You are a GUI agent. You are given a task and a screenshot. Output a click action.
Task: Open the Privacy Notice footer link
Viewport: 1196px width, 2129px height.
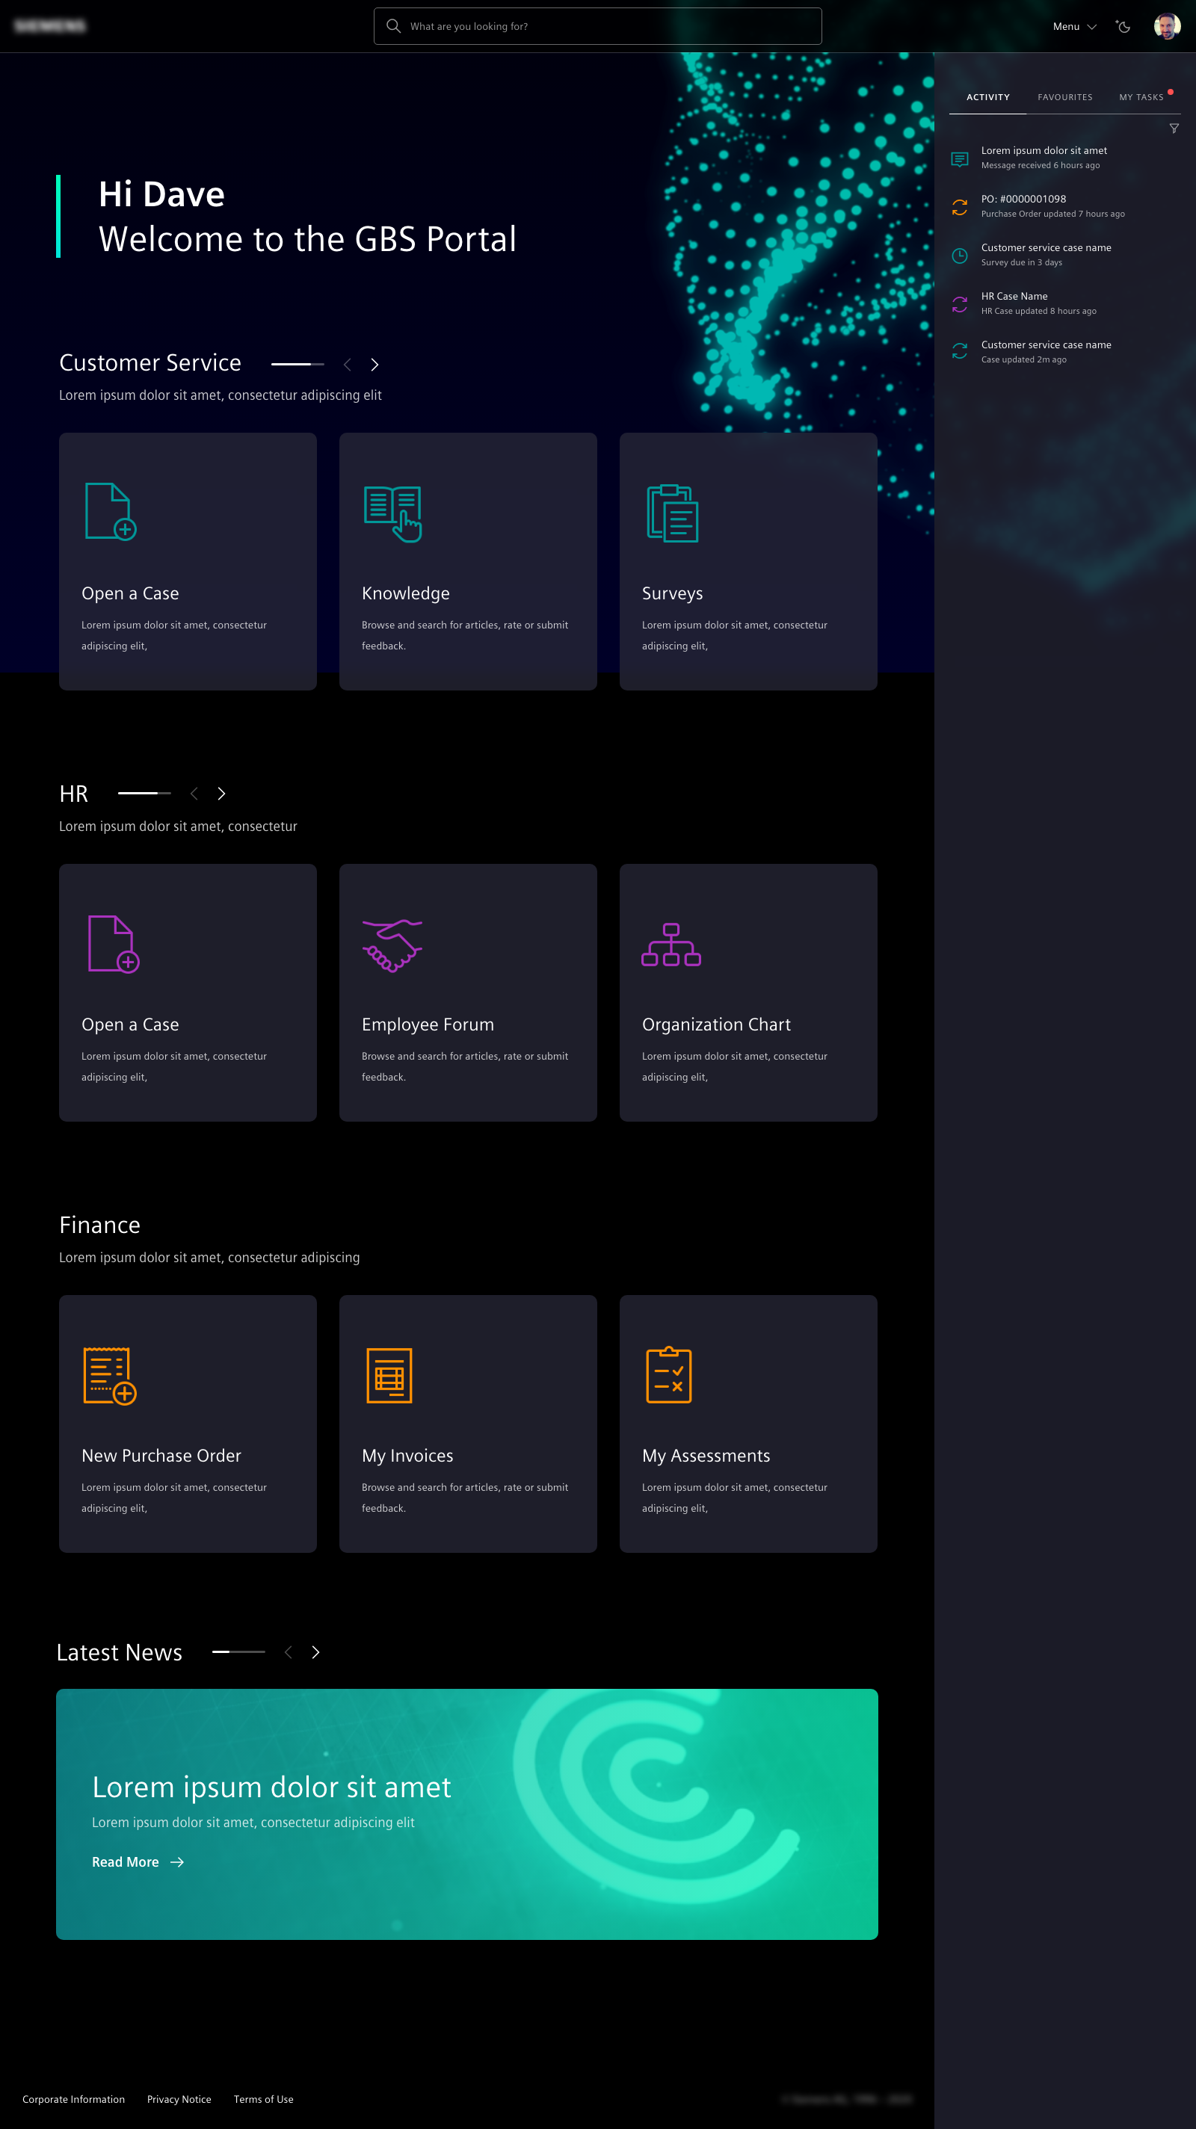tap(179, 2099)
